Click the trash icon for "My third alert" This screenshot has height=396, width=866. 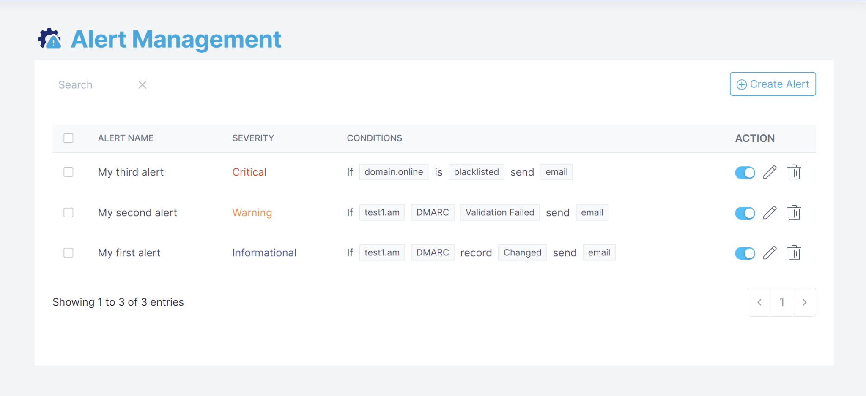point(794,172)
